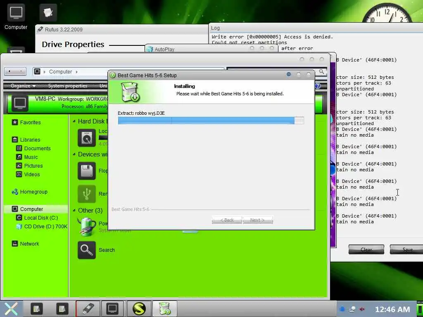Collapse the Hard Disk Drives group
This screenshot has width=423, height=317.
coord(74,121)
